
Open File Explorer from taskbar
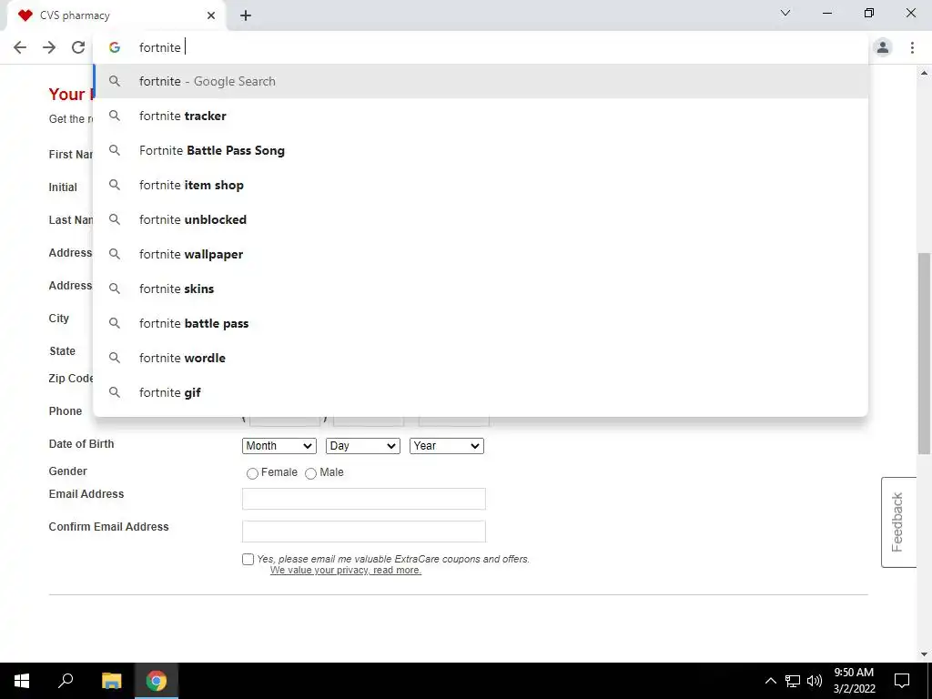(111, 681)
